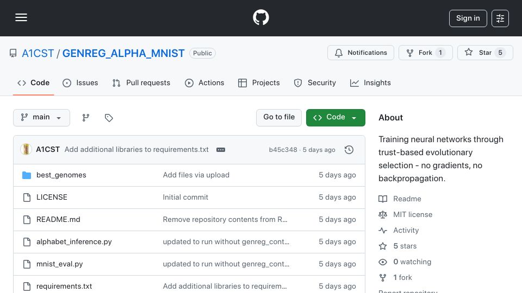Click the file icon next to README.md
The image size is (522, 293).
(x=27, y=220)
